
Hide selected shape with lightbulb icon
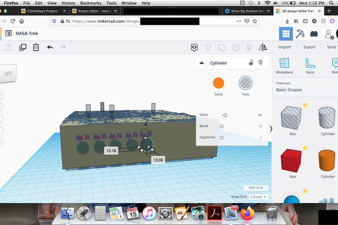[x=261, y=62]
